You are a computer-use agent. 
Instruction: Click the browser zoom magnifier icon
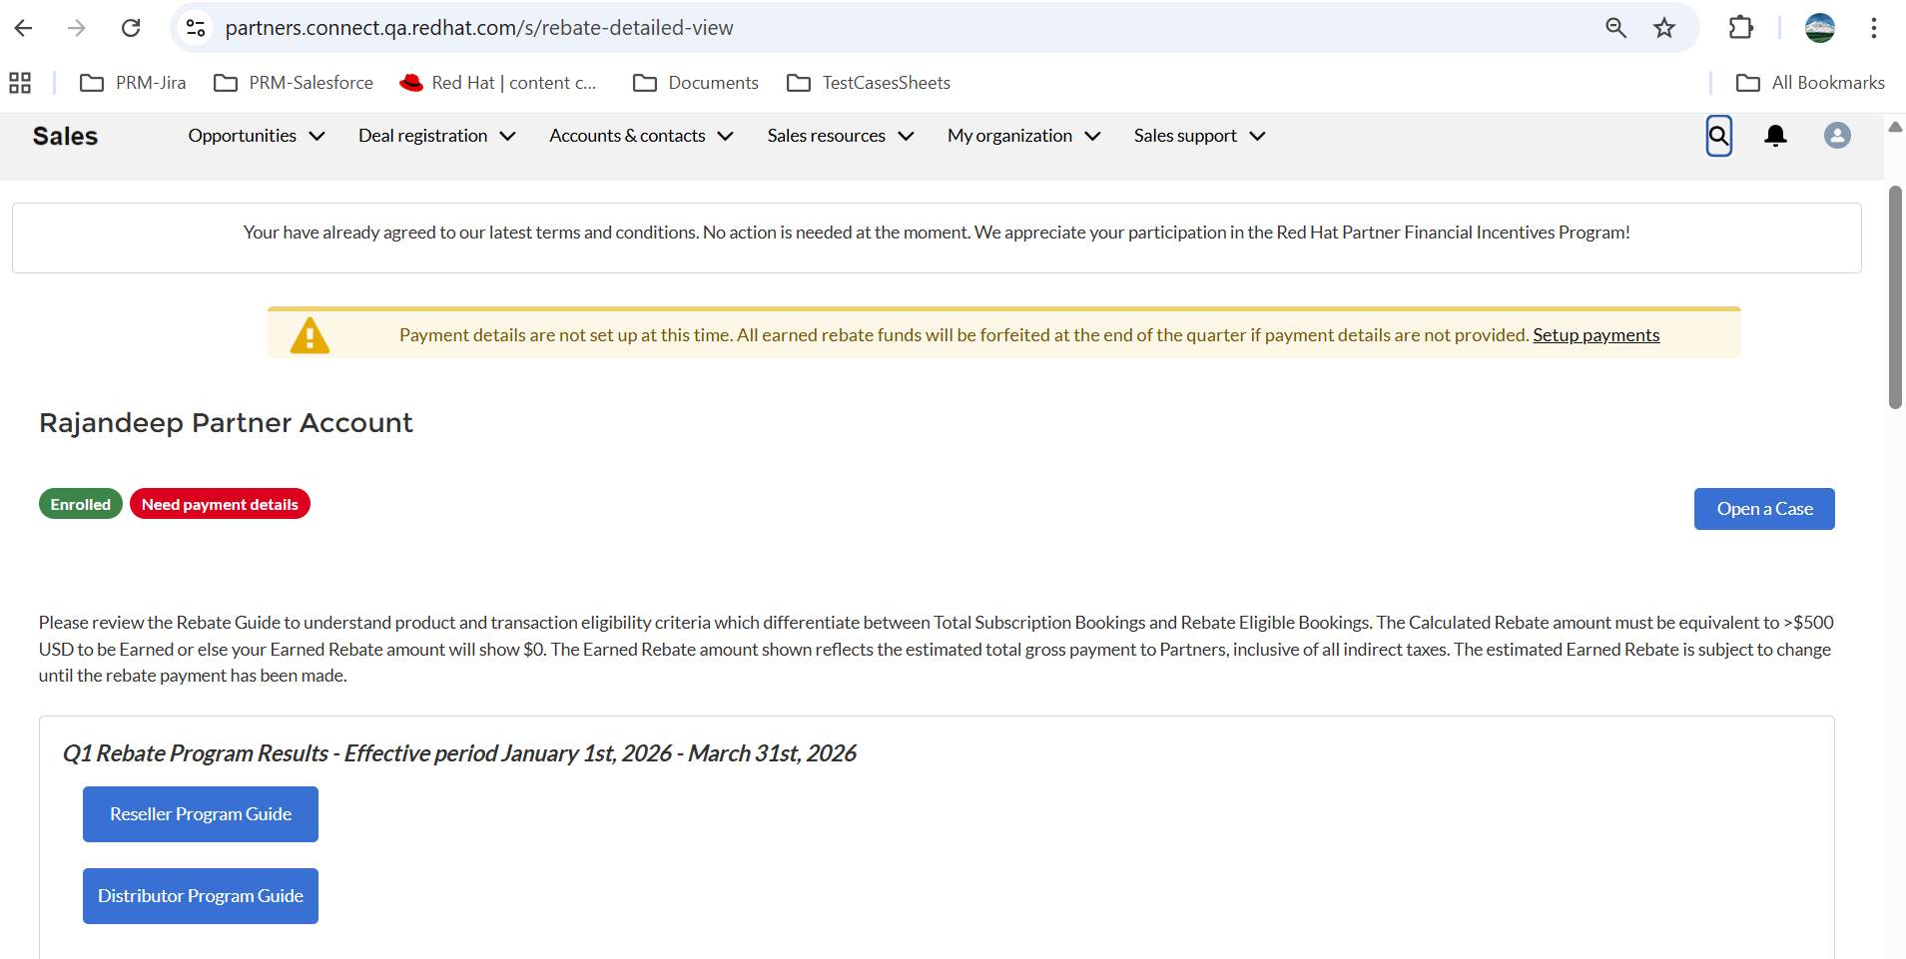1615,28
